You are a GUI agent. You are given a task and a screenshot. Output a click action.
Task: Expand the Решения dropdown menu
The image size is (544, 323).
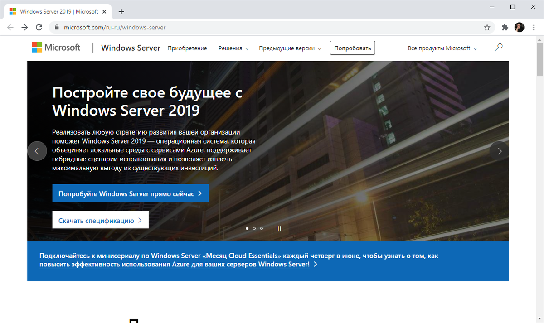pos(233,48)
